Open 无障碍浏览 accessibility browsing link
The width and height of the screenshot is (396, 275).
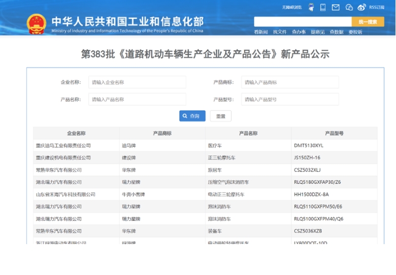pos(292,7)
